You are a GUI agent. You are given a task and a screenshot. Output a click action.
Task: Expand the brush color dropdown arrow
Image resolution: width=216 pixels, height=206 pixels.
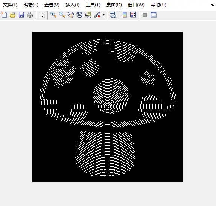(x=103, y=15)
